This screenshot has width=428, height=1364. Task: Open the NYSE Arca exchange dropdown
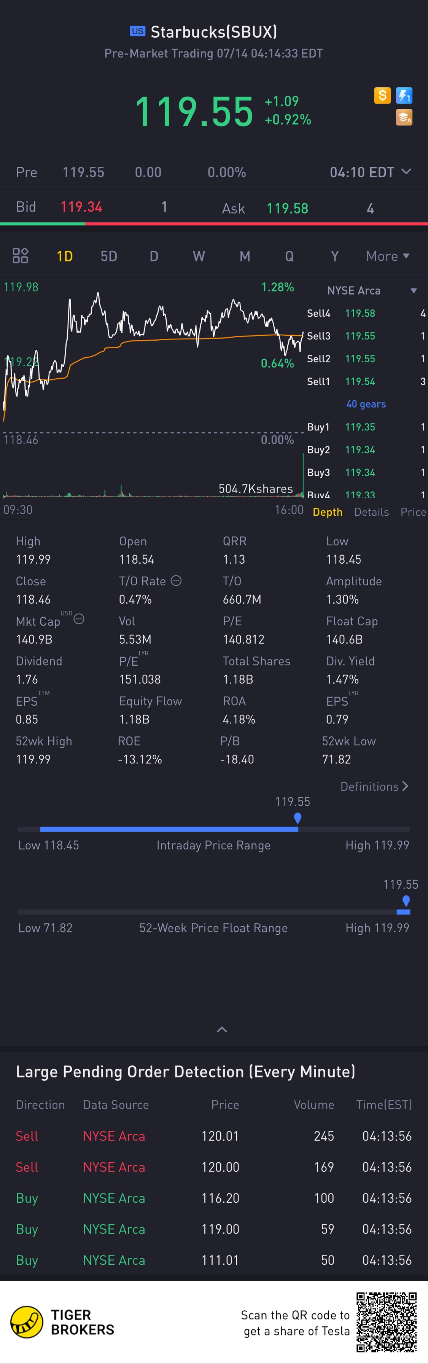[x=370, y=290]
